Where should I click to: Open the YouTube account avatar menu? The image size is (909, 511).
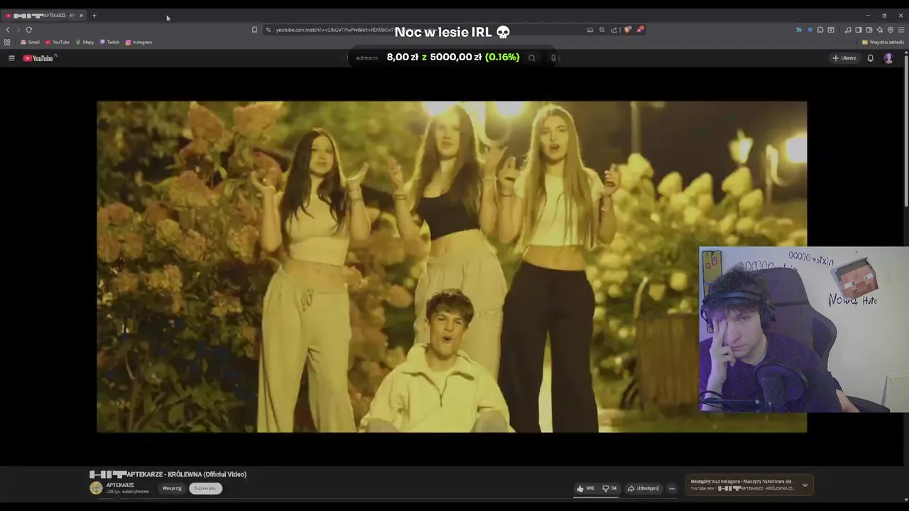pos(888,58)
